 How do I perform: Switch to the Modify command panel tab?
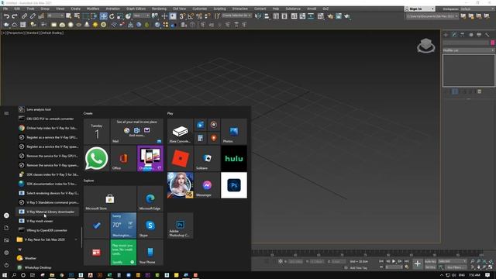(454, 35)
